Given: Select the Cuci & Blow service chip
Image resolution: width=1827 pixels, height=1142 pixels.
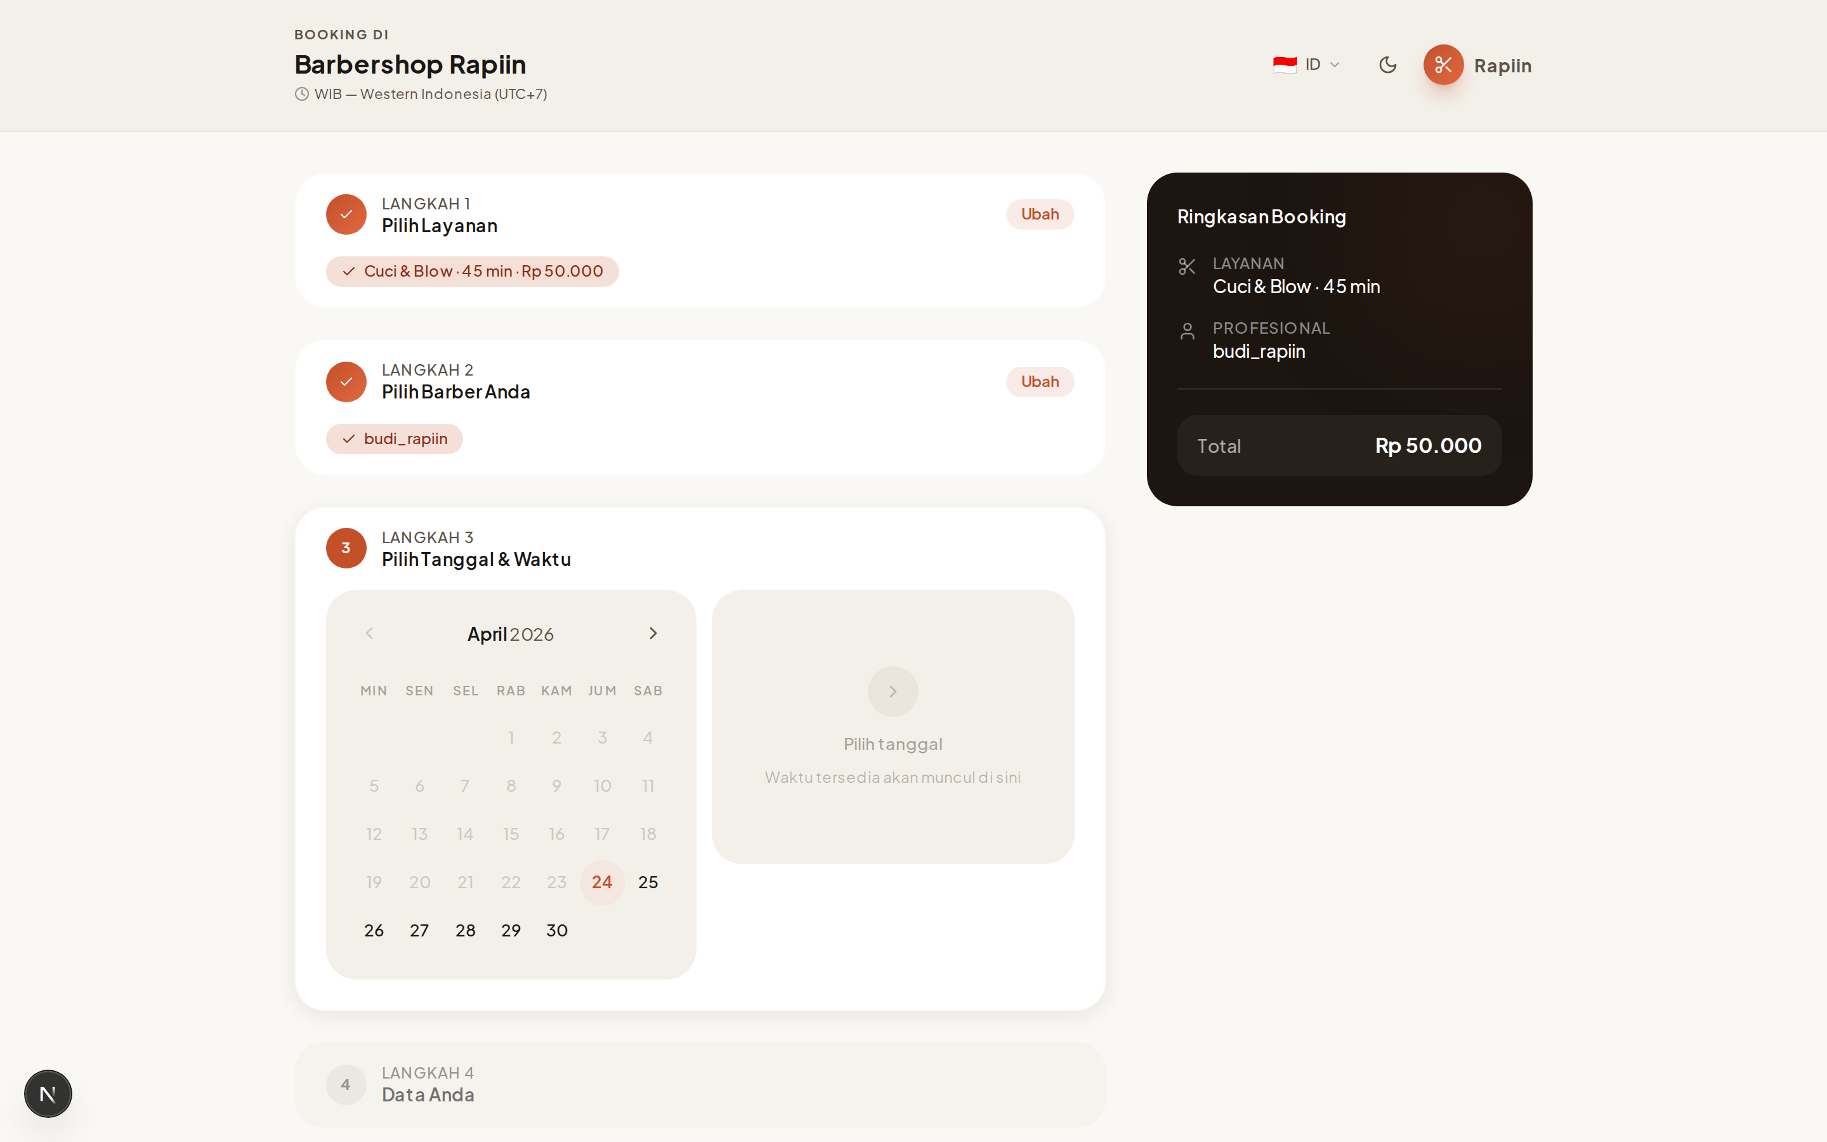Looking at the screenshot, I should click(x=472, y=272).
